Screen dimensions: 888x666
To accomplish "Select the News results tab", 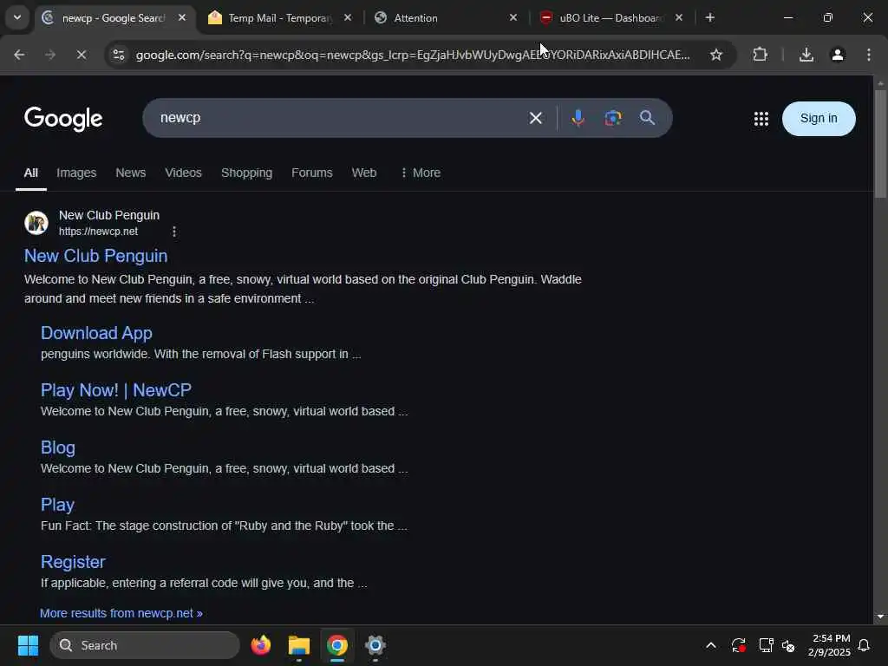I will pyautogui.click(x=131, y=173).
